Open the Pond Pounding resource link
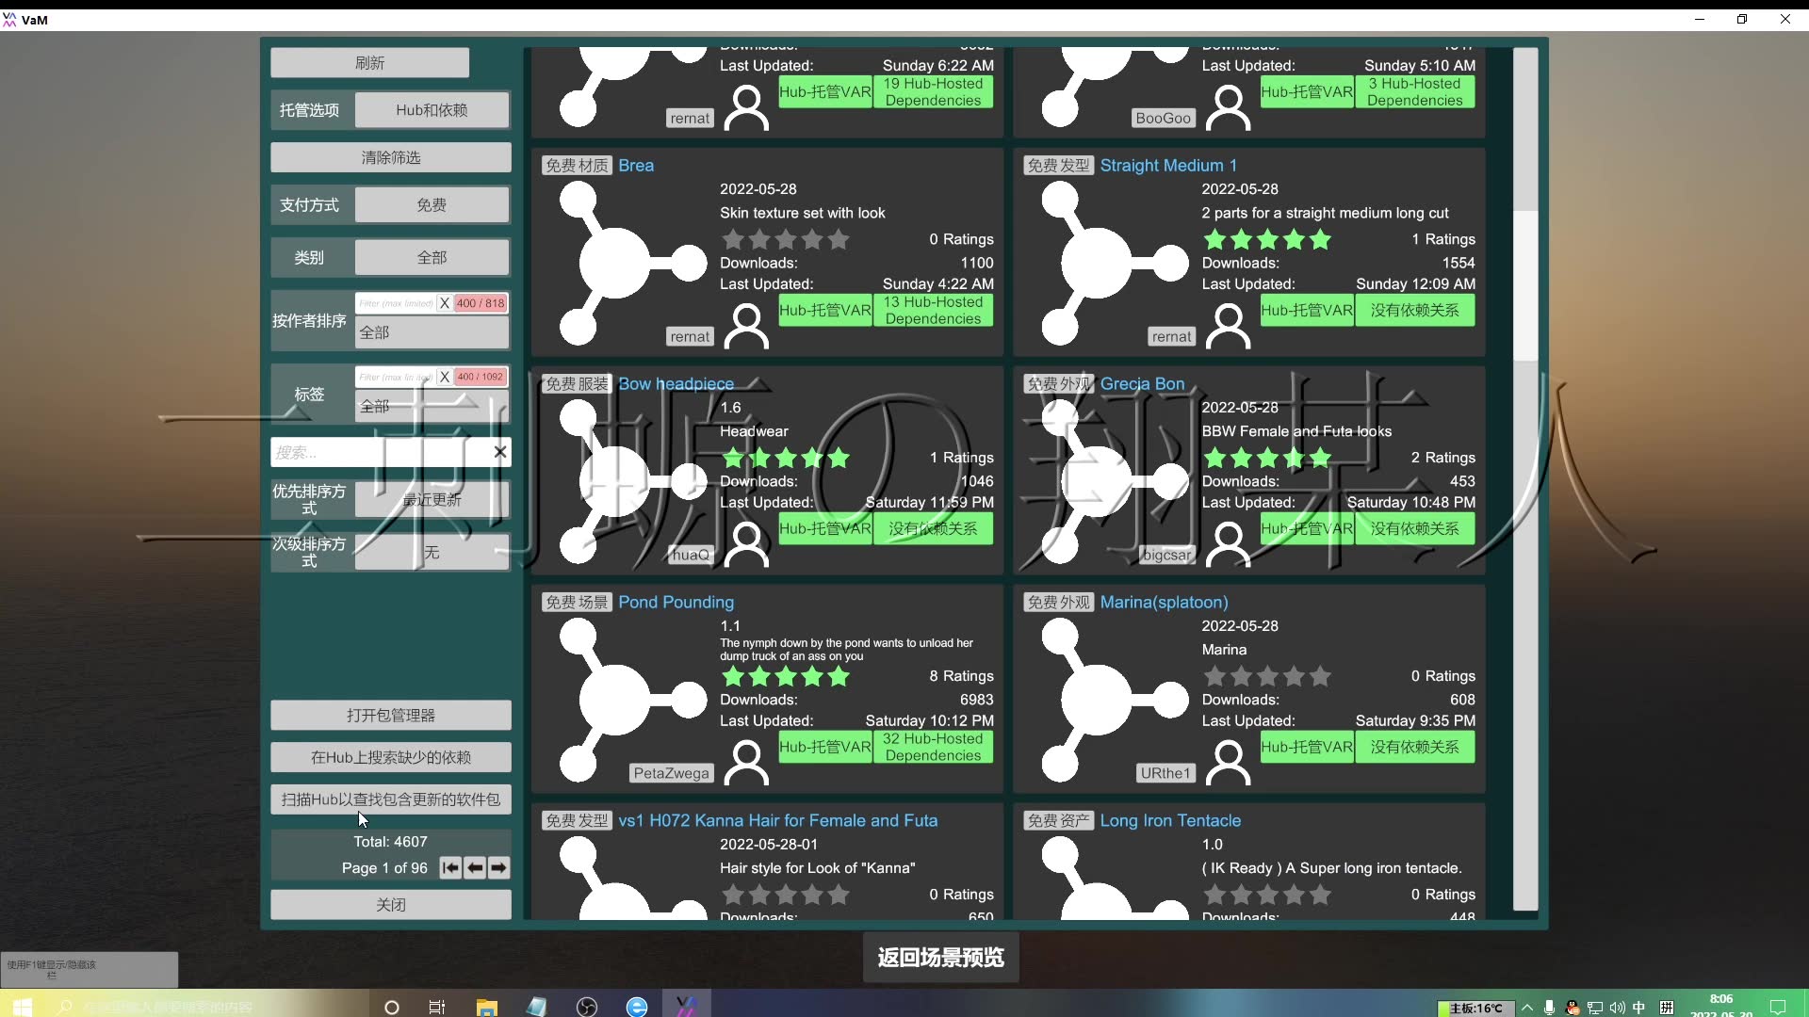The image size is (1809, 1017). (676, 602)
